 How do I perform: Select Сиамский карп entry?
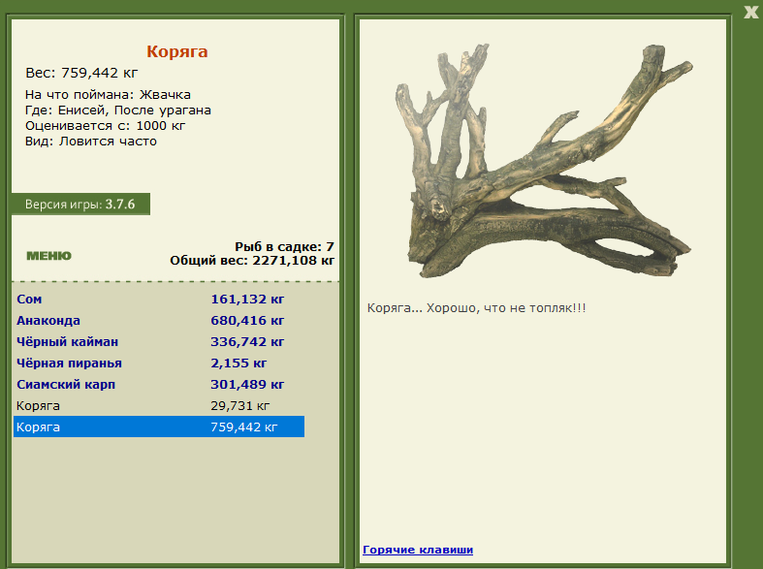click(x=159, y=385)
